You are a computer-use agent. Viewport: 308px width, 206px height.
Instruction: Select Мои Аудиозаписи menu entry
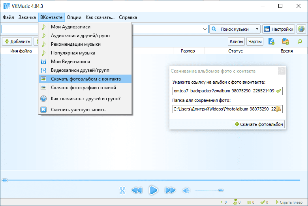(85, 27)
